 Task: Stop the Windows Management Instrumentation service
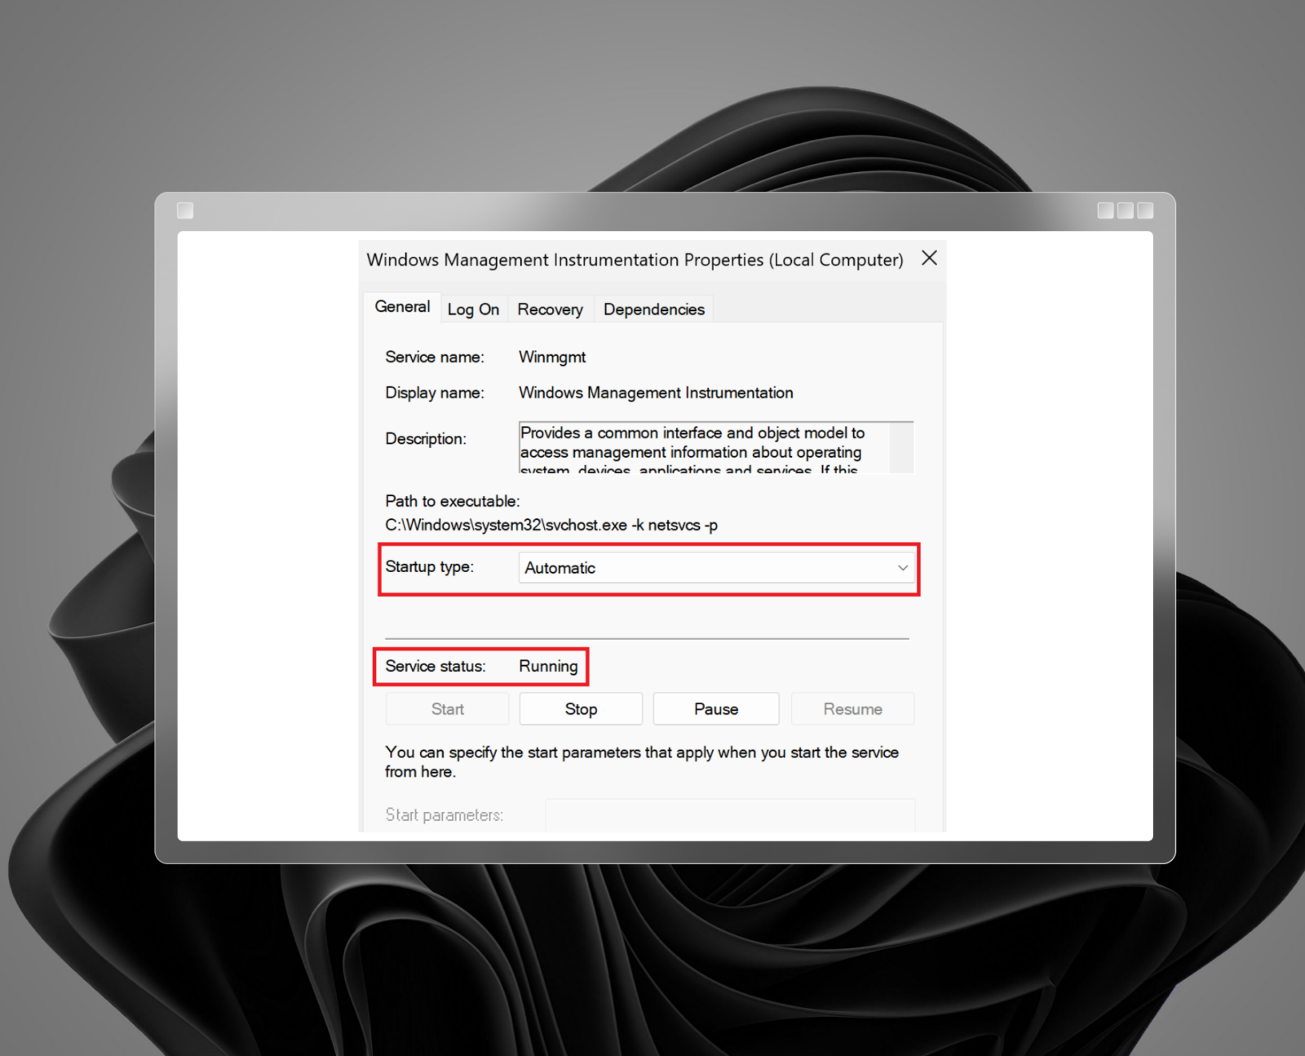pyautogui.click(x=580, y=708)
